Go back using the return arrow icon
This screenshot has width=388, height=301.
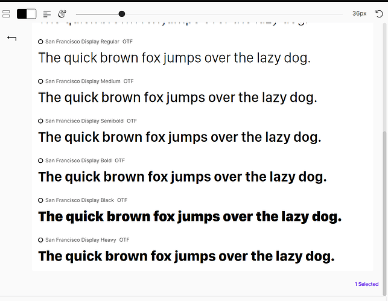tap(11, 38)
